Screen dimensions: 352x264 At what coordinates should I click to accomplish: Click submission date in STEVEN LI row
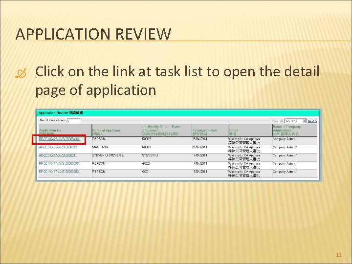click(x=199, y=155)
